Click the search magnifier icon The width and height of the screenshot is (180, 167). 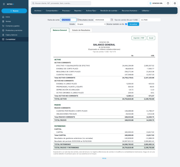33,3
